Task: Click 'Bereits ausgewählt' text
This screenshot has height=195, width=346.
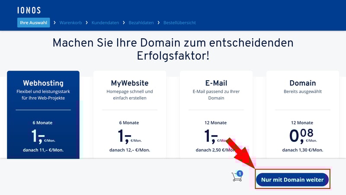Action: (303, 91)
